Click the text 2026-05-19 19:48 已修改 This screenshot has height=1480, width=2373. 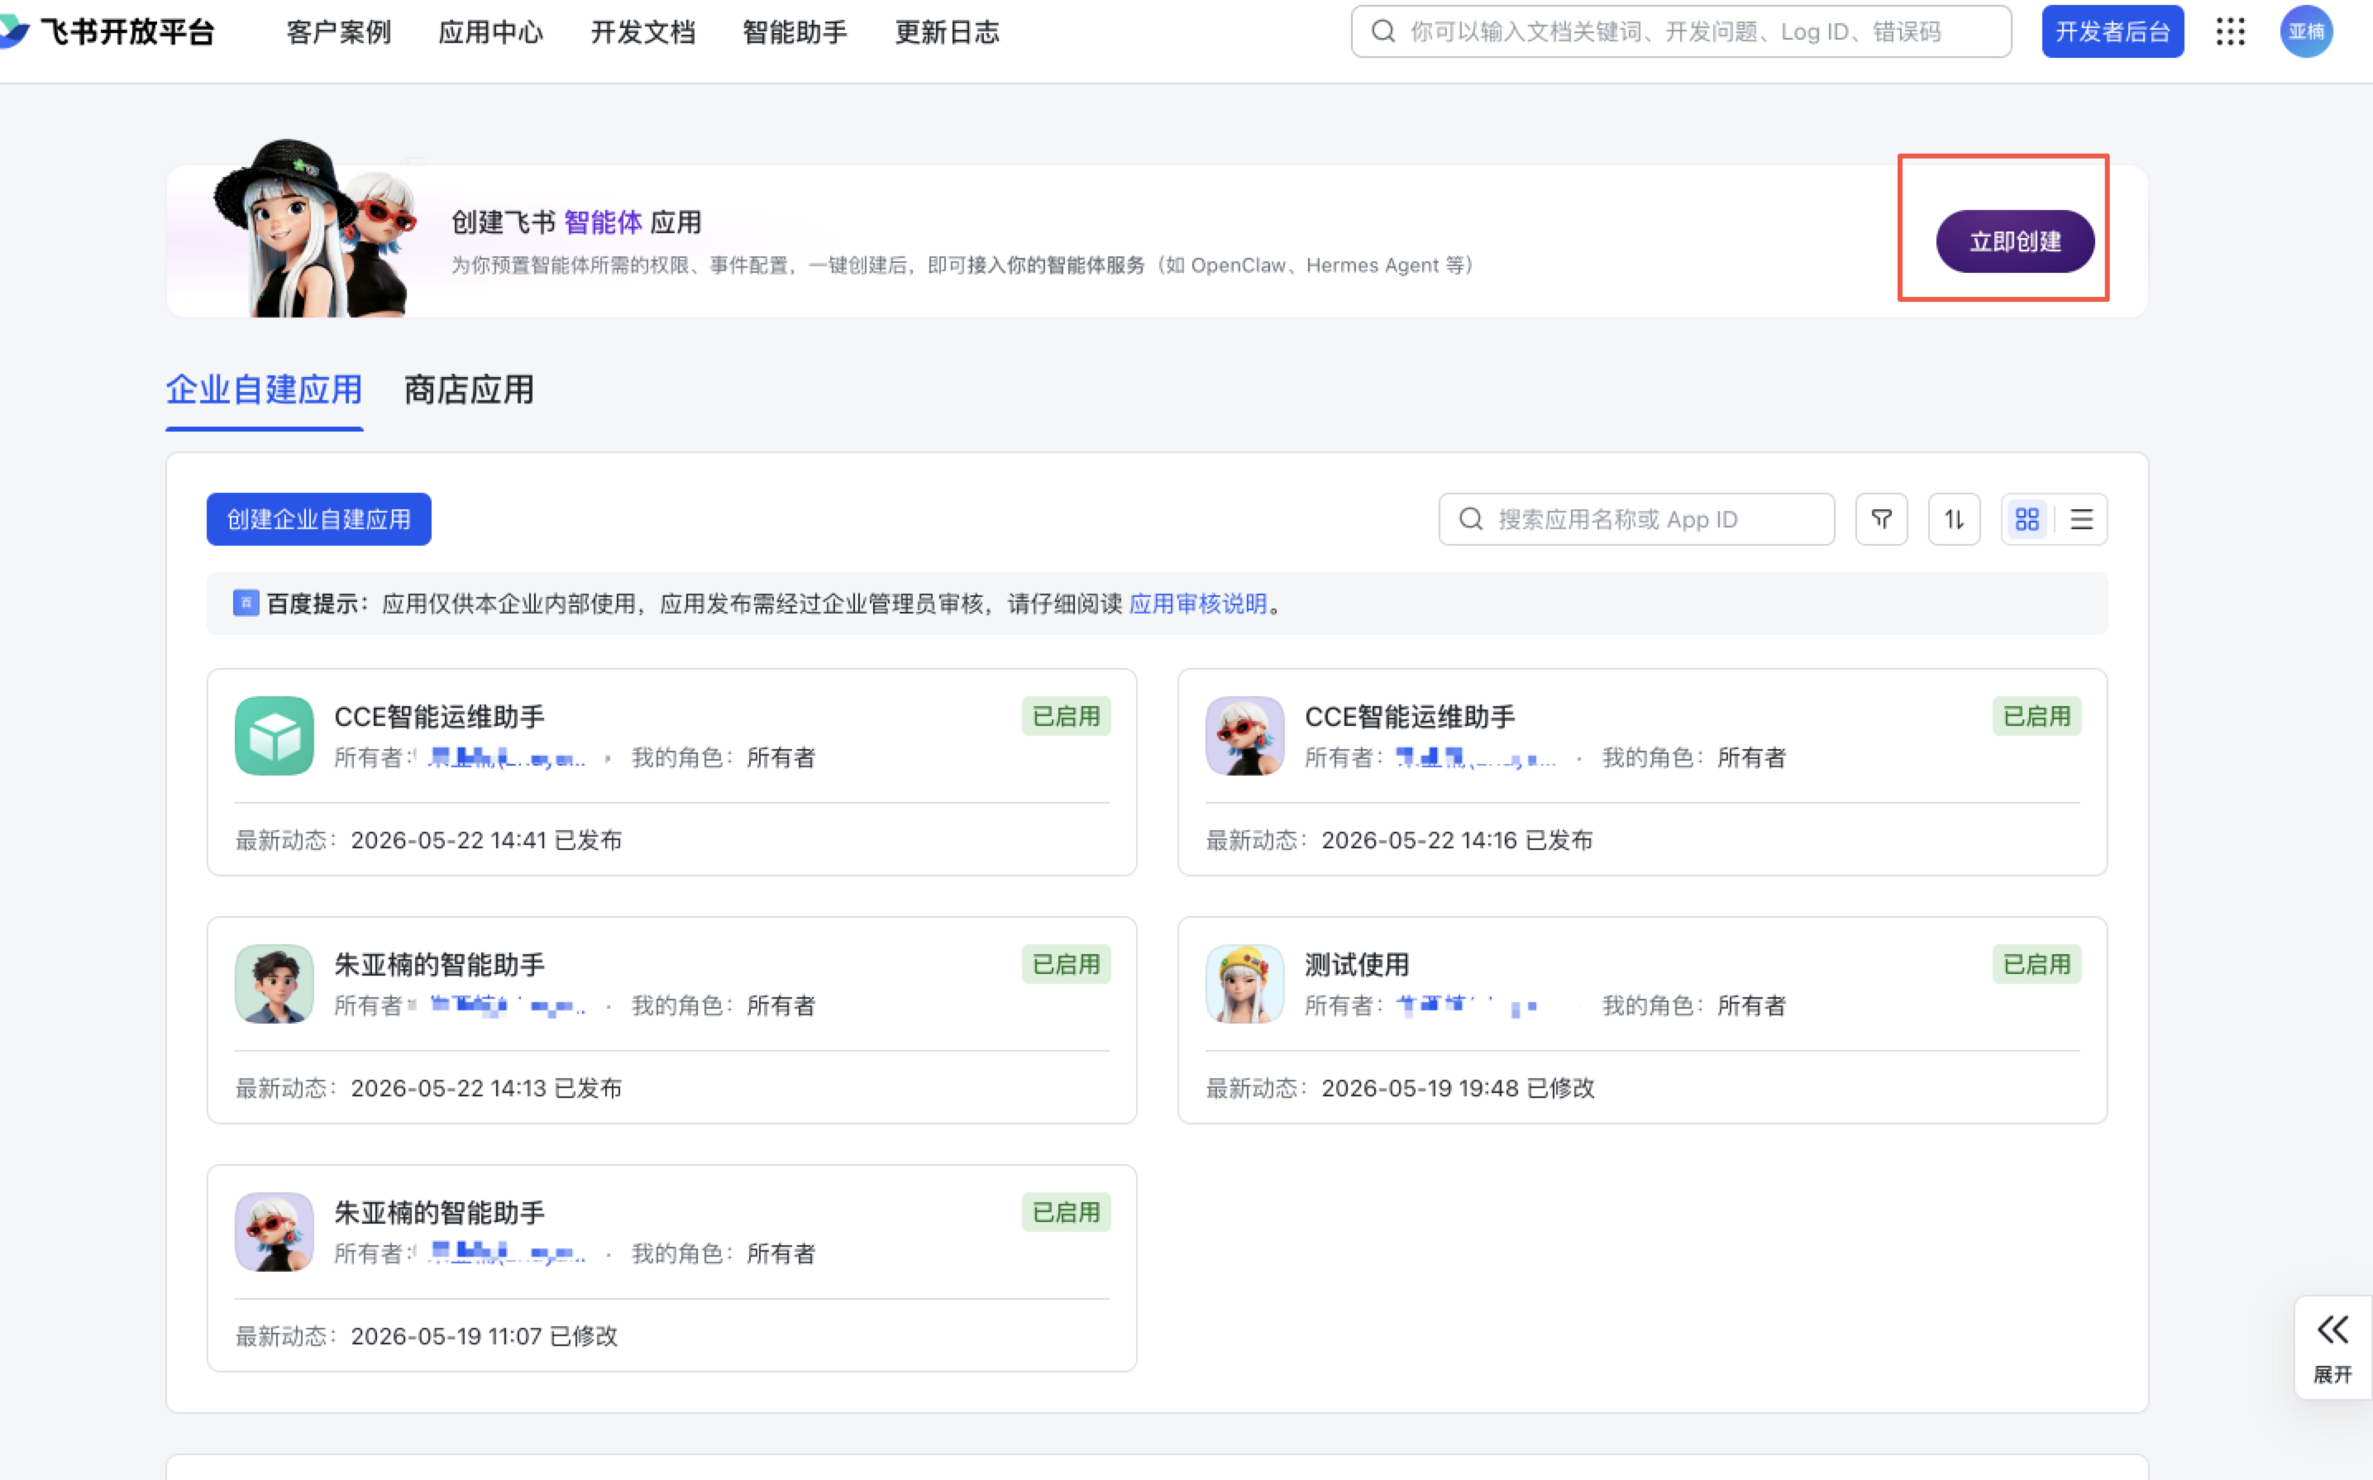(1458, 1087)
